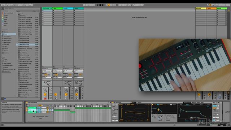Click the pan knob on track 1
Viewport: 231px width, 130px height.
[45, 91]
